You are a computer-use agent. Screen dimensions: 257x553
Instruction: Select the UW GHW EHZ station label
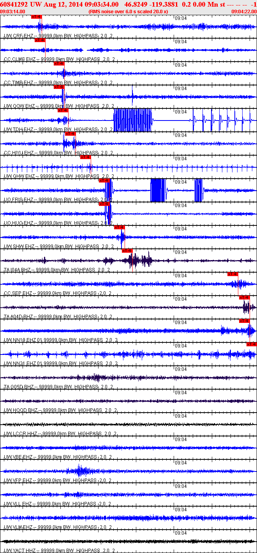pos(59,176)
